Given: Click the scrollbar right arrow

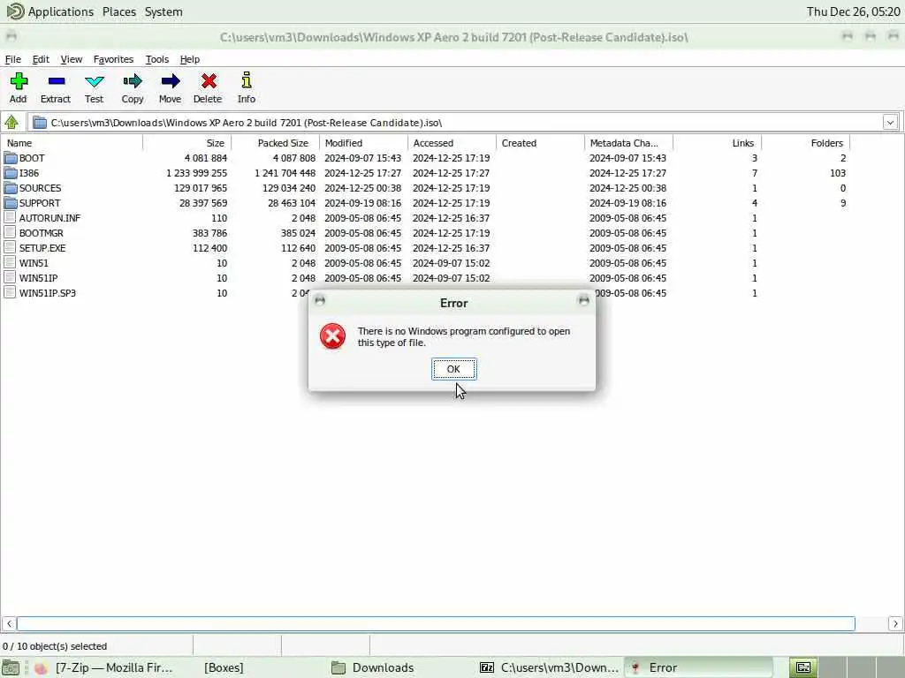Looking at the screenshot, I should click(x=895, y=623).
